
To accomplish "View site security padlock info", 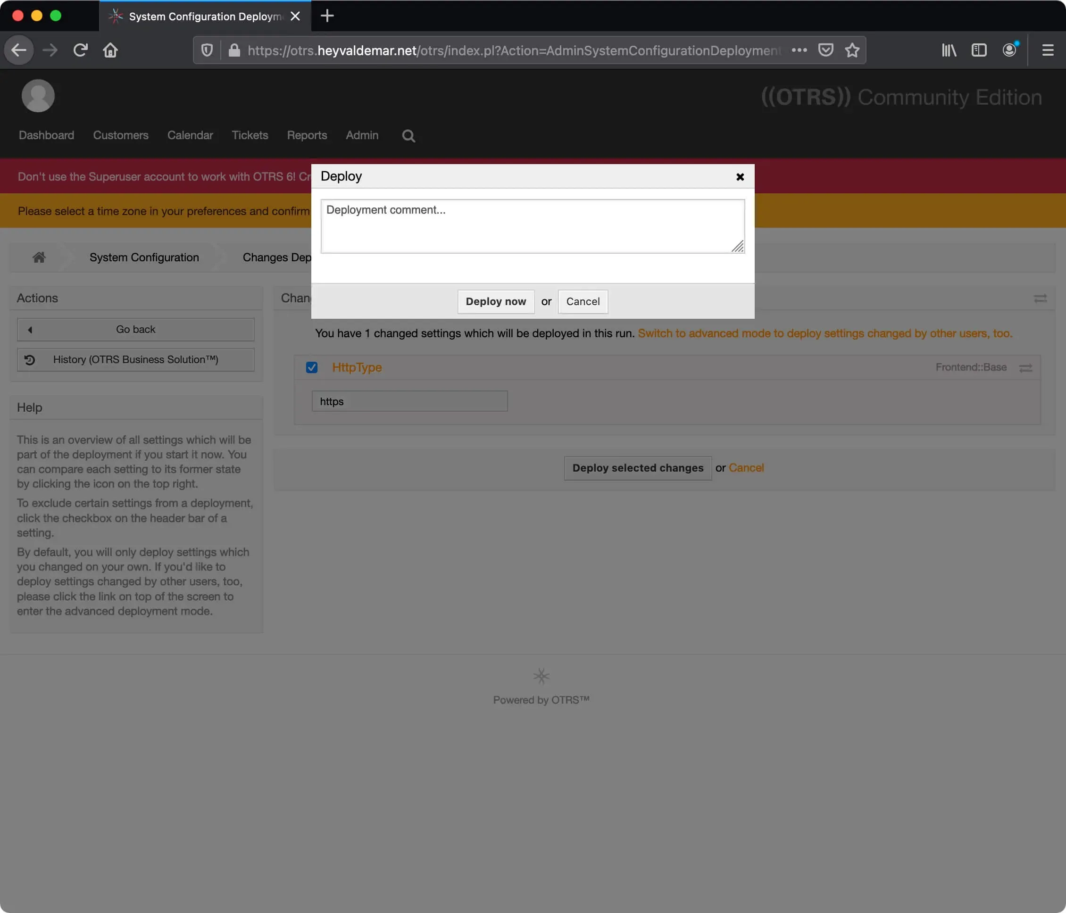I will (234, 50).
